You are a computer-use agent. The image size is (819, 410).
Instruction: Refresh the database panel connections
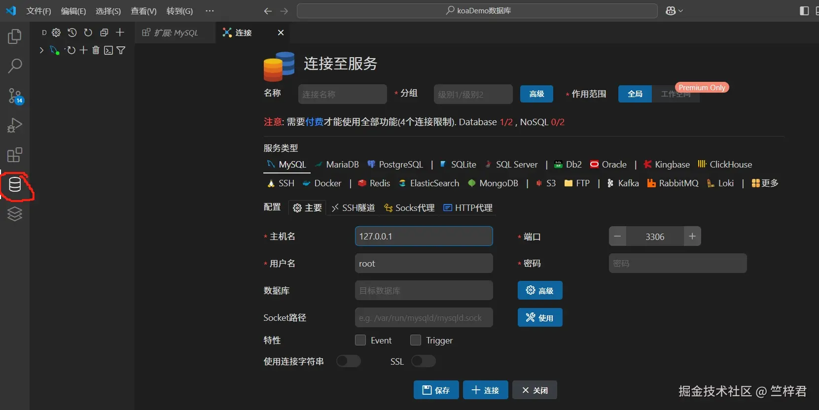88,33
